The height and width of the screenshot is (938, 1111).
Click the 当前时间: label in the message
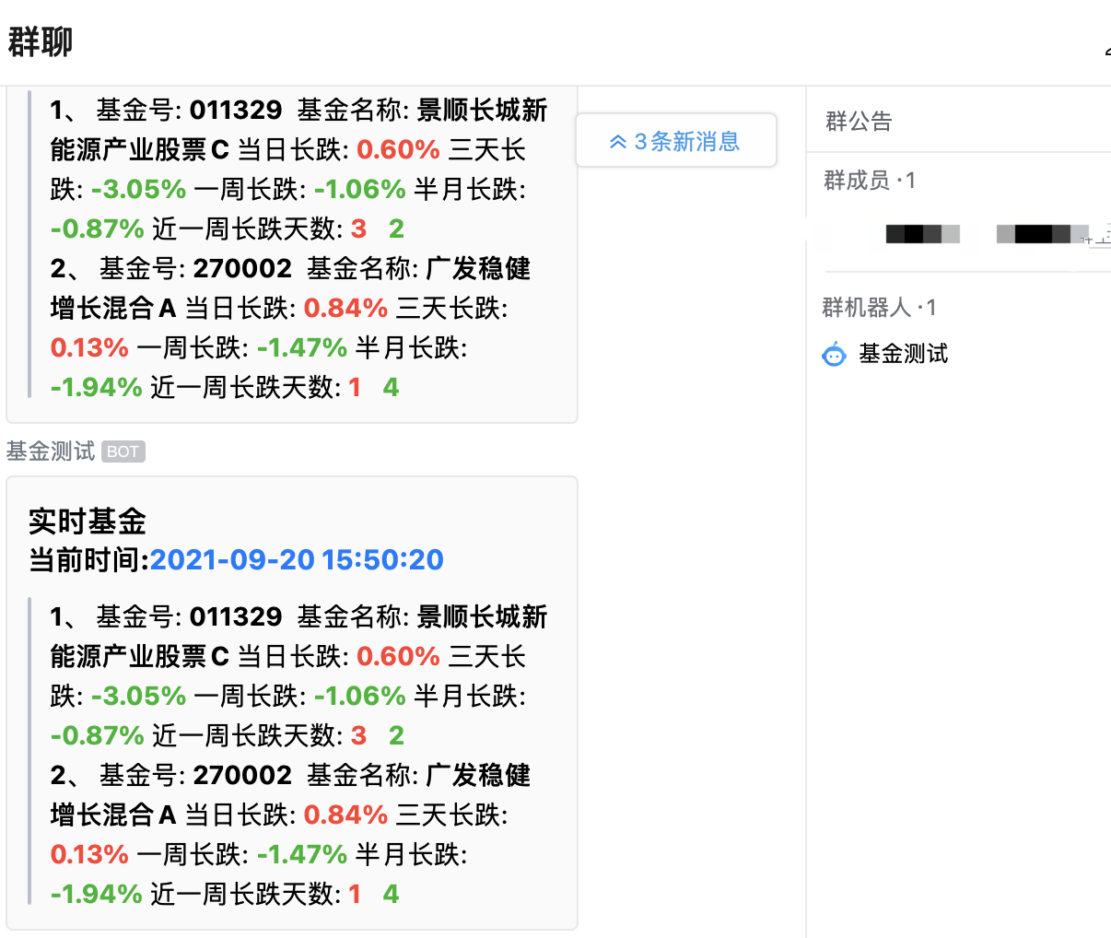(89, 559)
